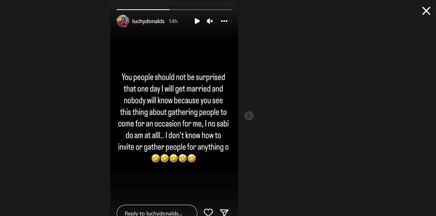This screenshot has width=436, height=216.
Task: Click the luchydonalds username link
Action: click(x=148, y=21)
